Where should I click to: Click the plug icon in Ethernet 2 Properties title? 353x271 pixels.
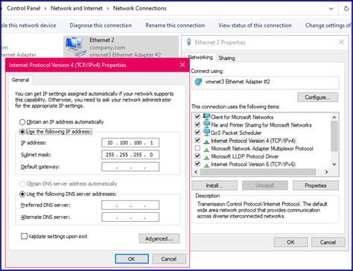189,42
